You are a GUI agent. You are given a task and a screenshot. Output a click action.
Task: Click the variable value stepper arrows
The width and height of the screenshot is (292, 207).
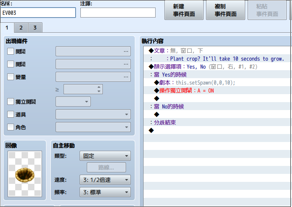point(99,89)
